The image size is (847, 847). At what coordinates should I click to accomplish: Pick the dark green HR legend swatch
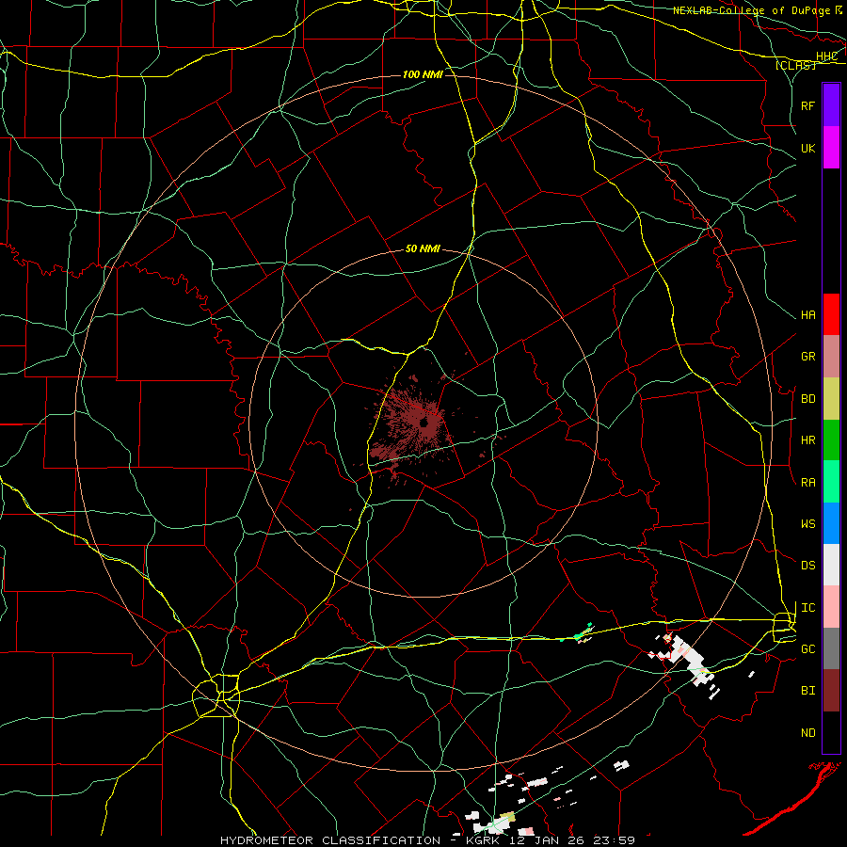point(831,439)
